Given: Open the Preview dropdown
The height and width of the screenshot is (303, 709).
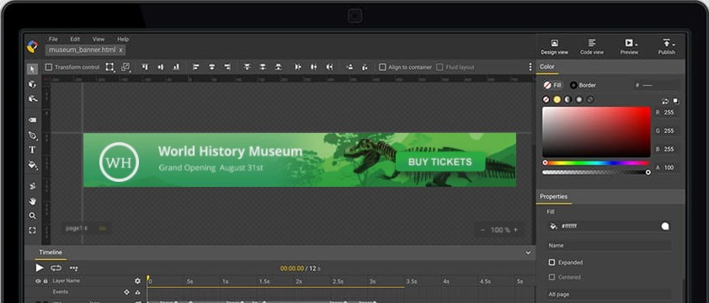Looking at the screenshot, I should point(629,46).
